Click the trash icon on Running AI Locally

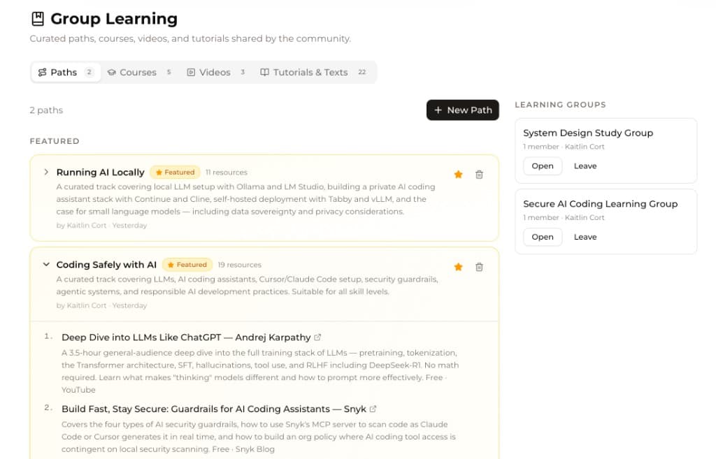(479, 175)
